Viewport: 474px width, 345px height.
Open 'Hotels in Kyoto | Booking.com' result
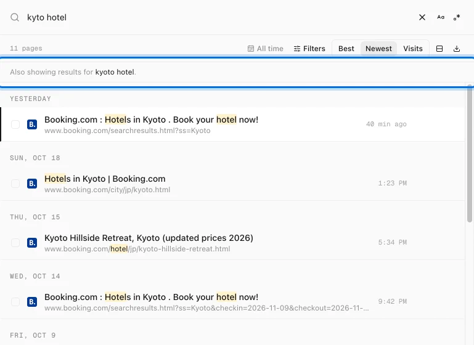pyautogui.click(x=105, y=179)
